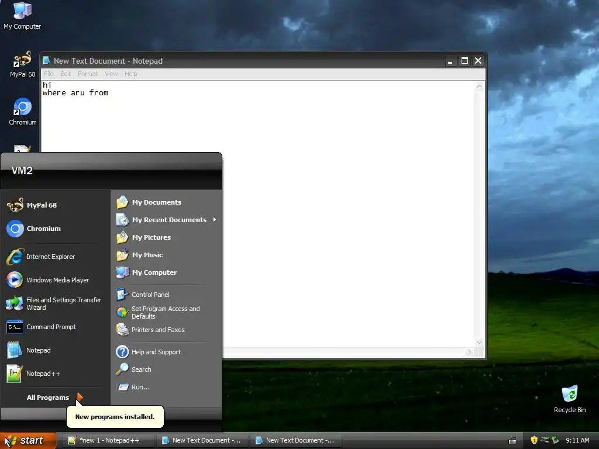Viewport: 599px width, 449px height.
Task: Launch Chromium from the Start menu
Action: pyautogui.click(x=56, y=229)
